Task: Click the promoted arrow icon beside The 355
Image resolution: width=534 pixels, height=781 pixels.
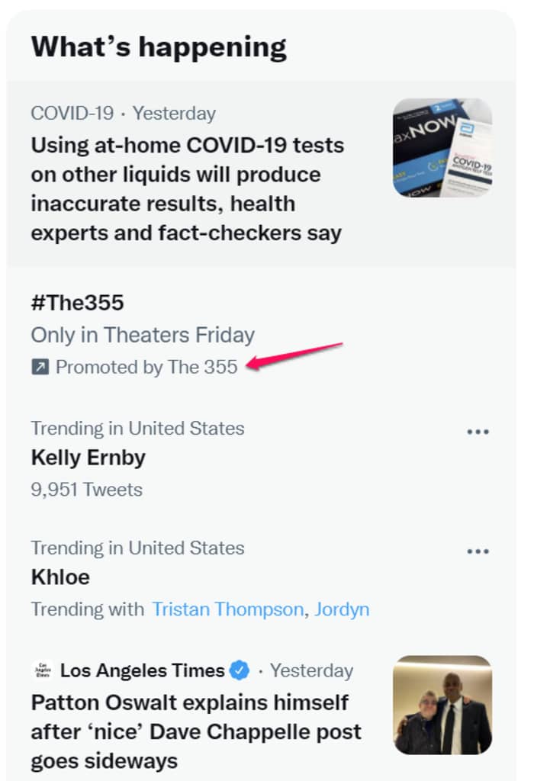Action: [40, 368]
